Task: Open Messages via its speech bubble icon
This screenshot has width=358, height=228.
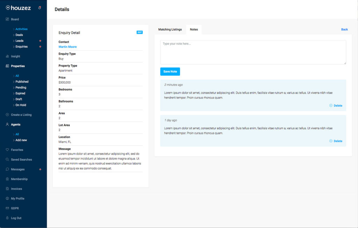Action: point(7,169)
